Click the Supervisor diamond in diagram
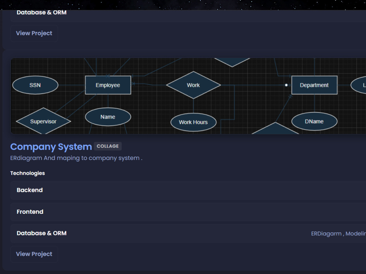366x274 pixels. (44, 121)
